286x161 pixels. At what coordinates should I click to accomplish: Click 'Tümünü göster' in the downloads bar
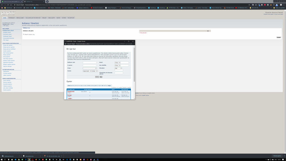[x=277, y=156]
